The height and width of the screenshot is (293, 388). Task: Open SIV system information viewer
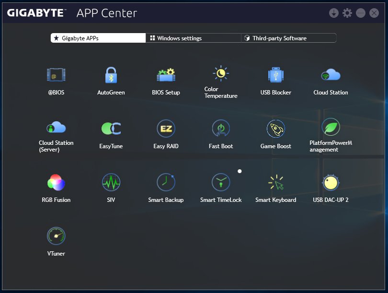(x=111, y=182)
